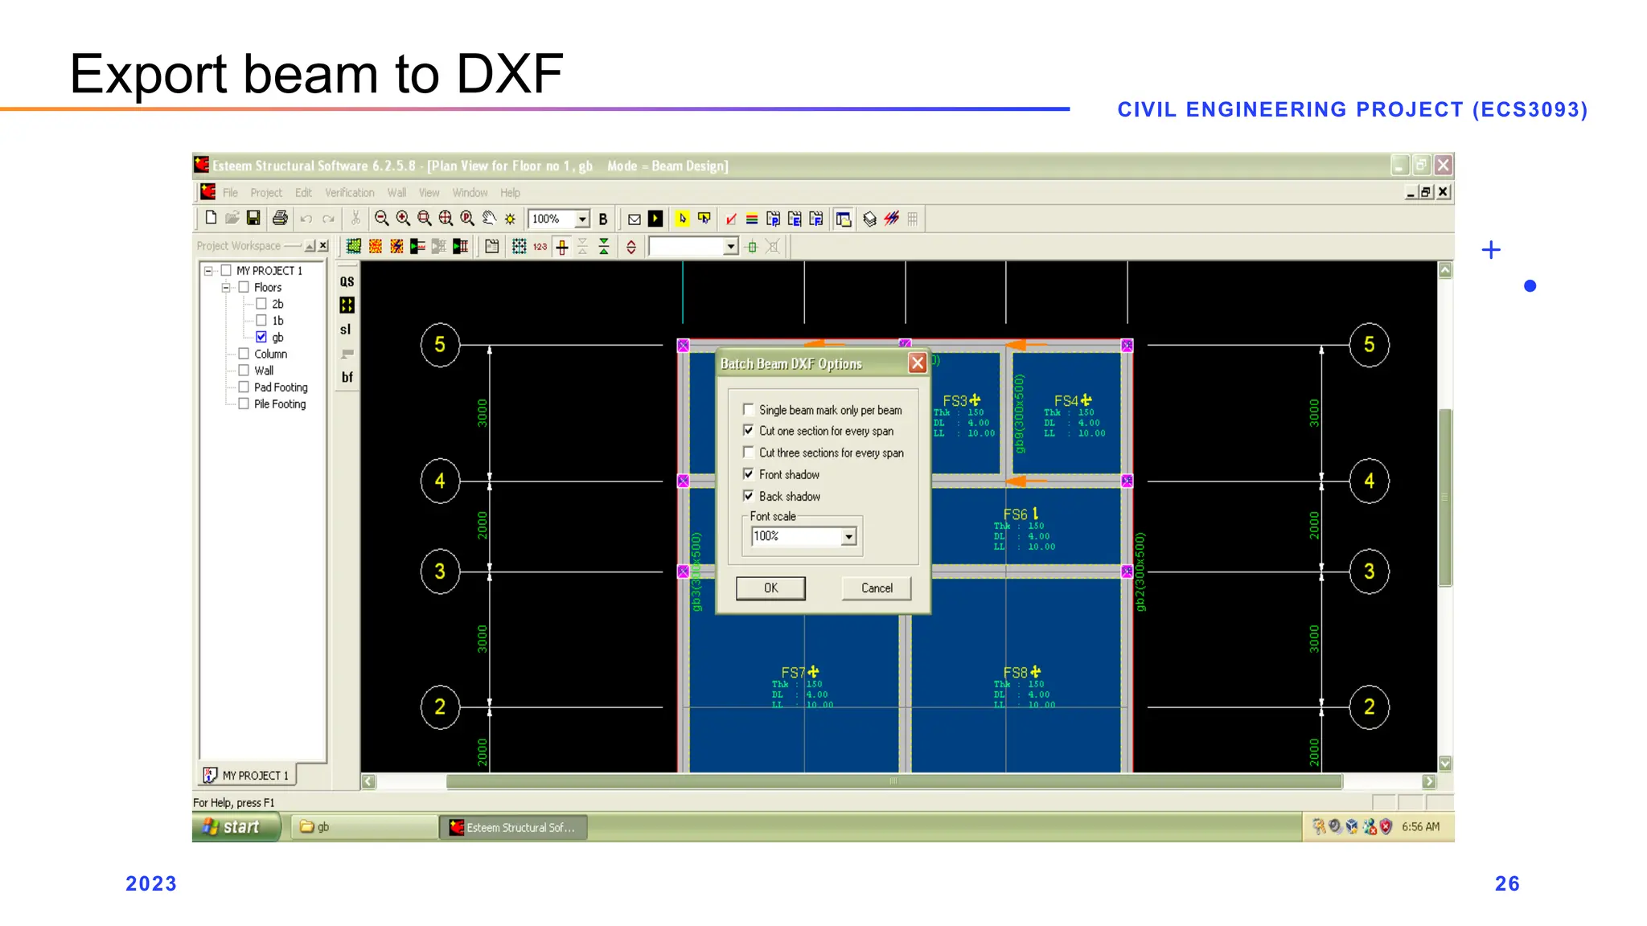The width and height of the screenshot is (1647, 926).
Task: Click the red checkmark toolbar icon
Action: pos(731,219)
